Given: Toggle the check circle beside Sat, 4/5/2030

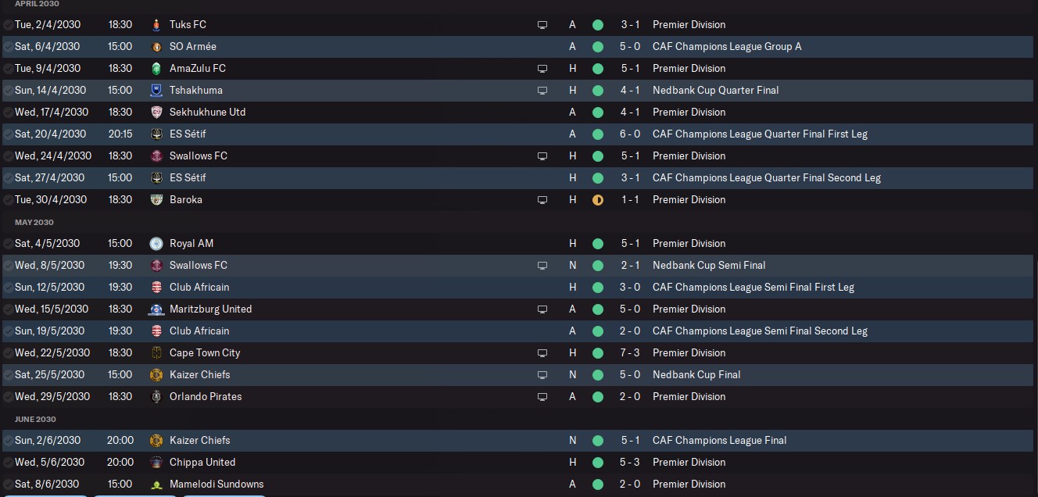Looking at the screenshot, I should pos(8,244).
